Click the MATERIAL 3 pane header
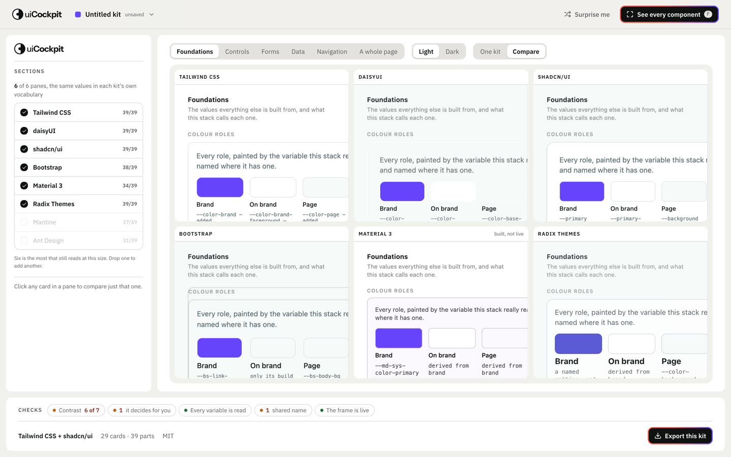Viewport: 731px width, 457px height. (x=441, y=234)
